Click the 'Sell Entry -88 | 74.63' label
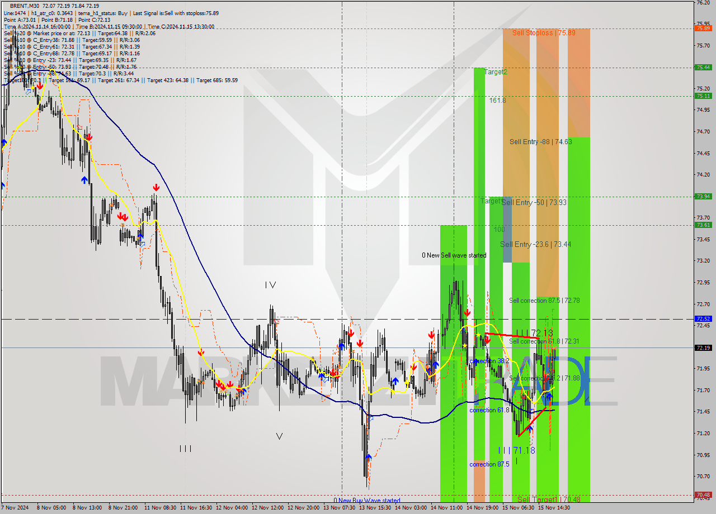 coord(540,142)
